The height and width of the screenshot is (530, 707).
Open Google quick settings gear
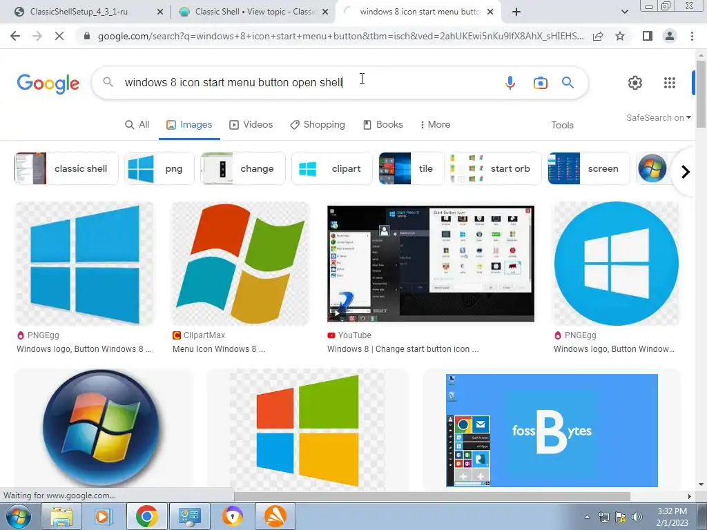click(635, 83)
